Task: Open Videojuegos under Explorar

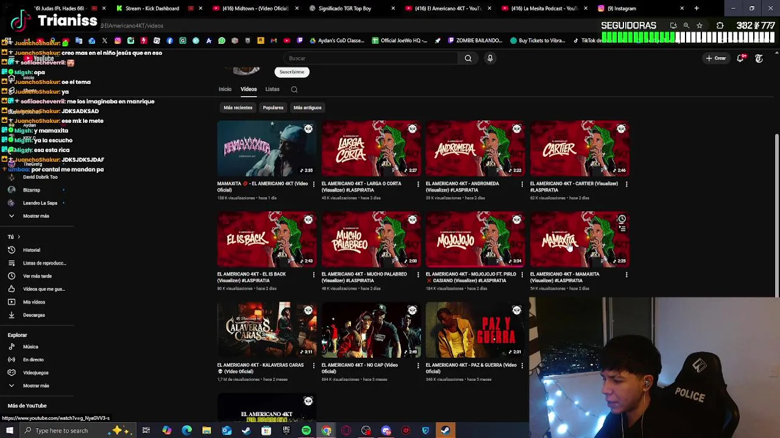Action: point(36,372)
